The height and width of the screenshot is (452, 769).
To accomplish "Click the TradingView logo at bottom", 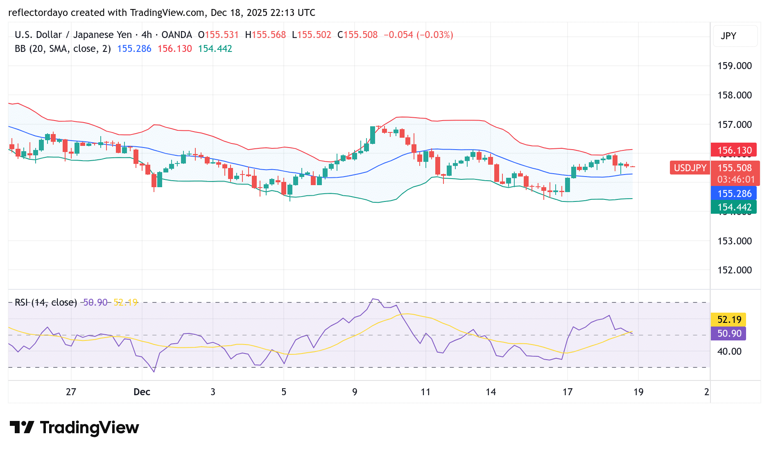I will coord(74,427).
